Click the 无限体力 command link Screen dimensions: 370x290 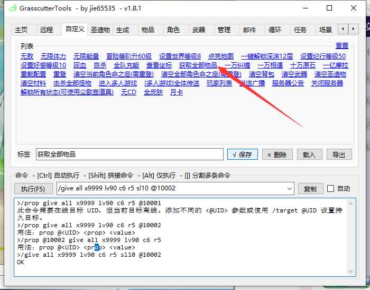53,56
